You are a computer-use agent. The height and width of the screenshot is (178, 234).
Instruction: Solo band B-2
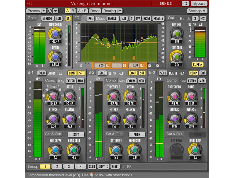103,73
